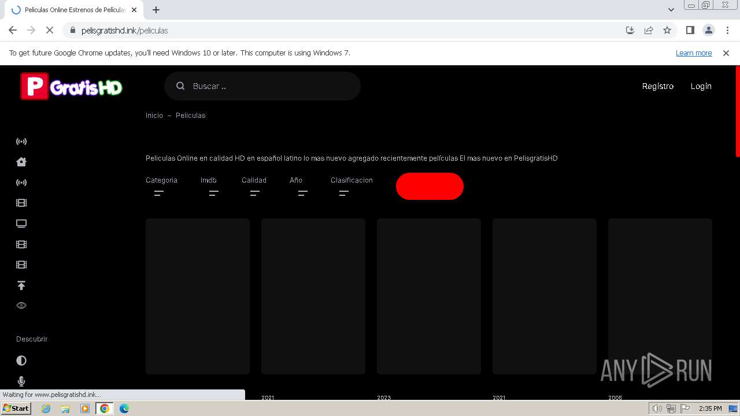Select the Peliculas Online browser tab
The height and width of the screenshot is (416, 740).
[75, 10]
